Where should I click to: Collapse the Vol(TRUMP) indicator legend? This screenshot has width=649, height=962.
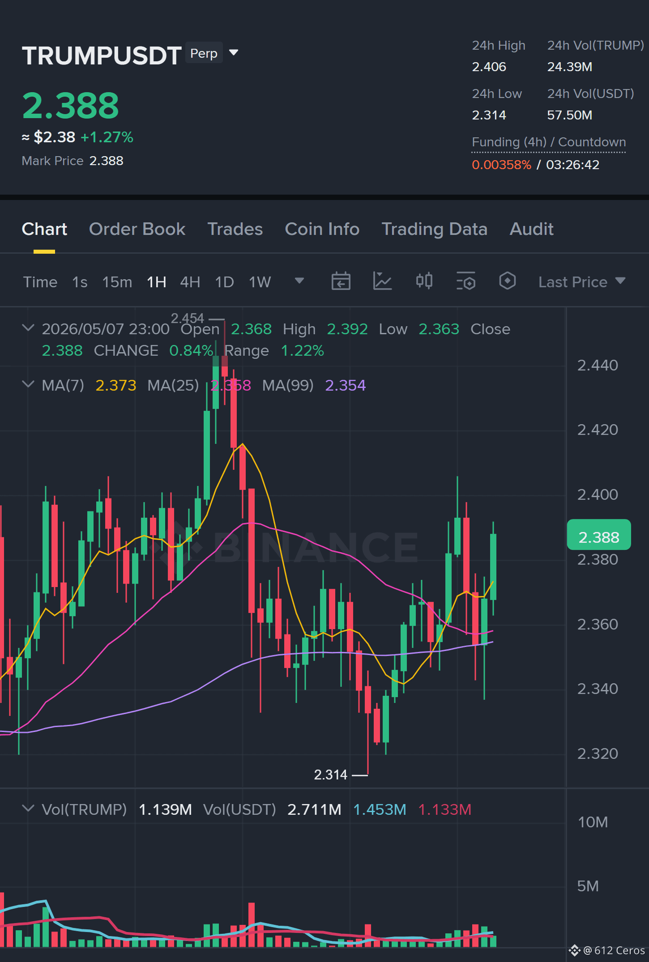(28, 809)
